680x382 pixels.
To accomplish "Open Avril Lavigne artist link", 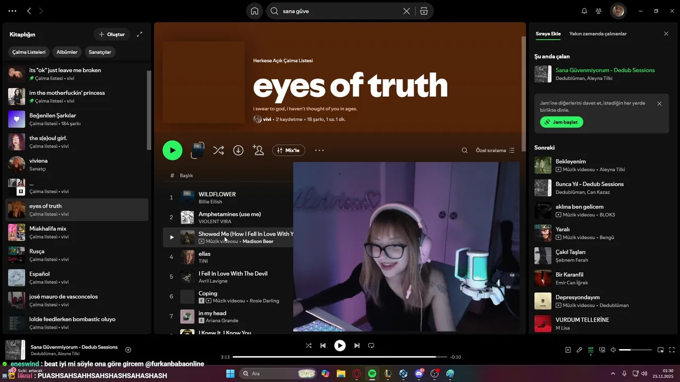I will pos(213,281).
